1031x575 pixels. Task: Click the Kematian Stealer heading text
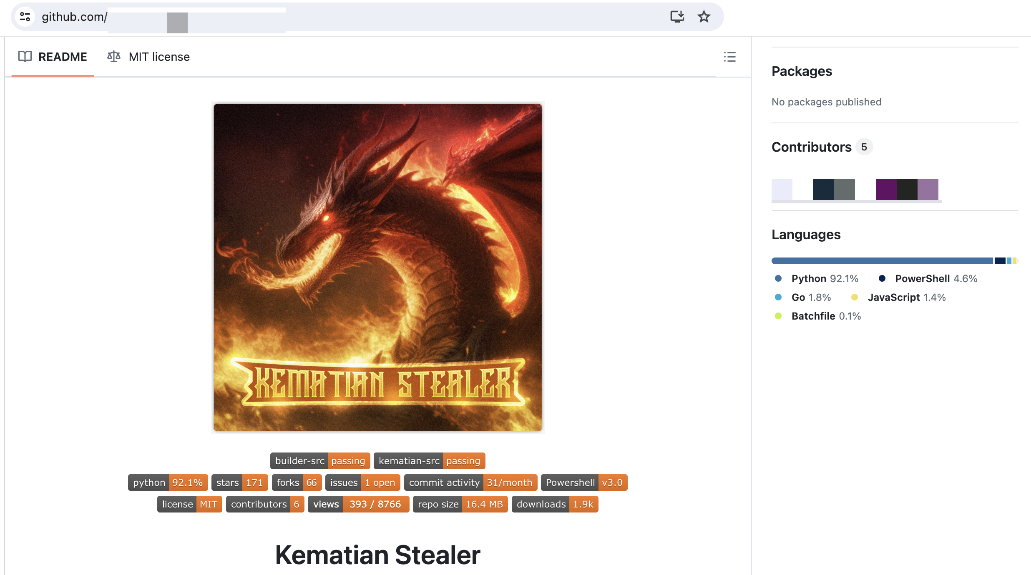click(378, 555)
